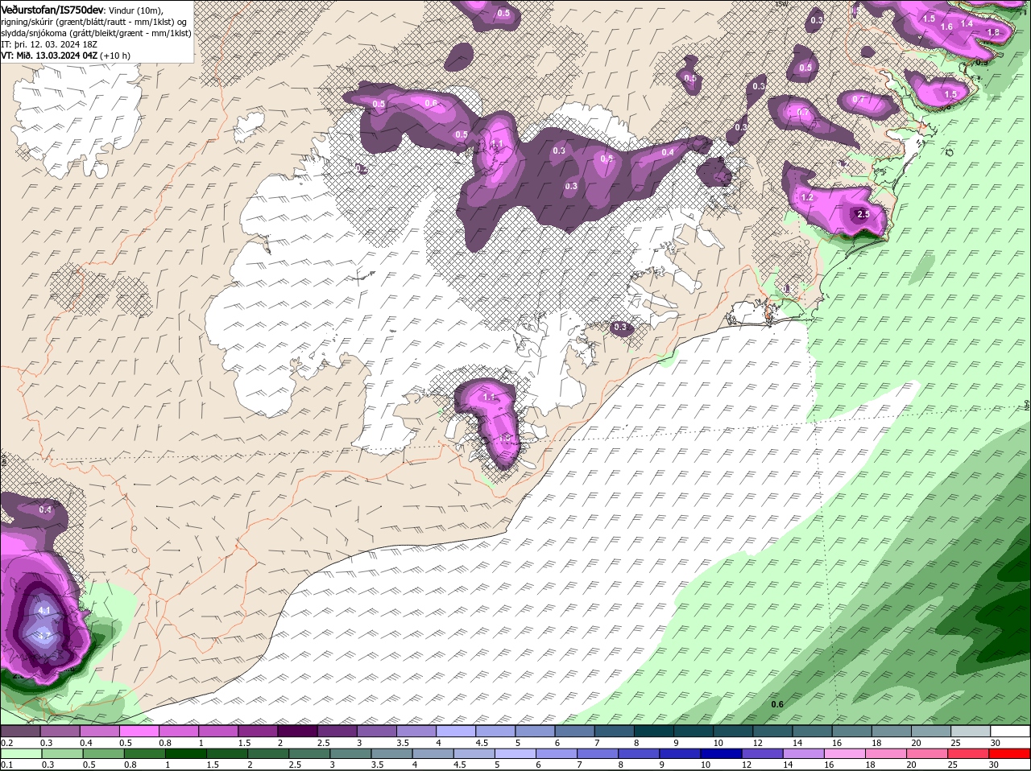Click the '2.5' snowfall value label on the map
This screenshot has width=1031, height=771.
click(863, 214)
